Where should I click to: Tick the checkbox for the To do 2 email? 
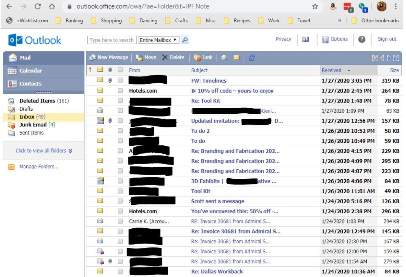point(120,131)
